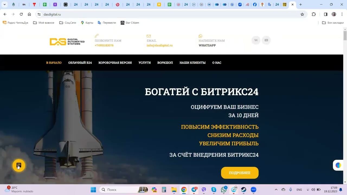The height and width of the screenshot is (195, 347).
Task: Open the Chrome extensions puzzle icon
Action: (x=314, y=14)
